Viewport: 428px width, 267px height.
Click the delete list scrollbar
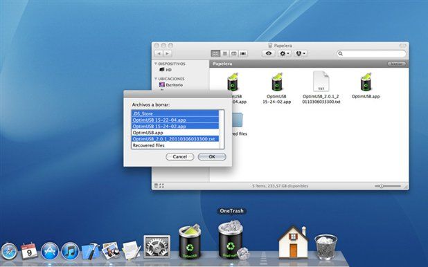point(222,129)
